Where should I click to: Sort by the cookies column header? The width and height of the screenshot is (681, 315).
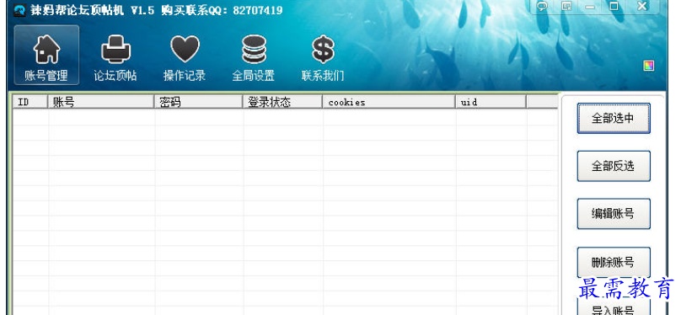(389, 102)
